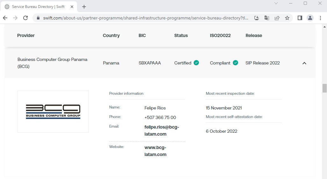Collapse the Business Computer Group Panama row
The height and width of the screenshot is (179, 327).
click(304, 63)
